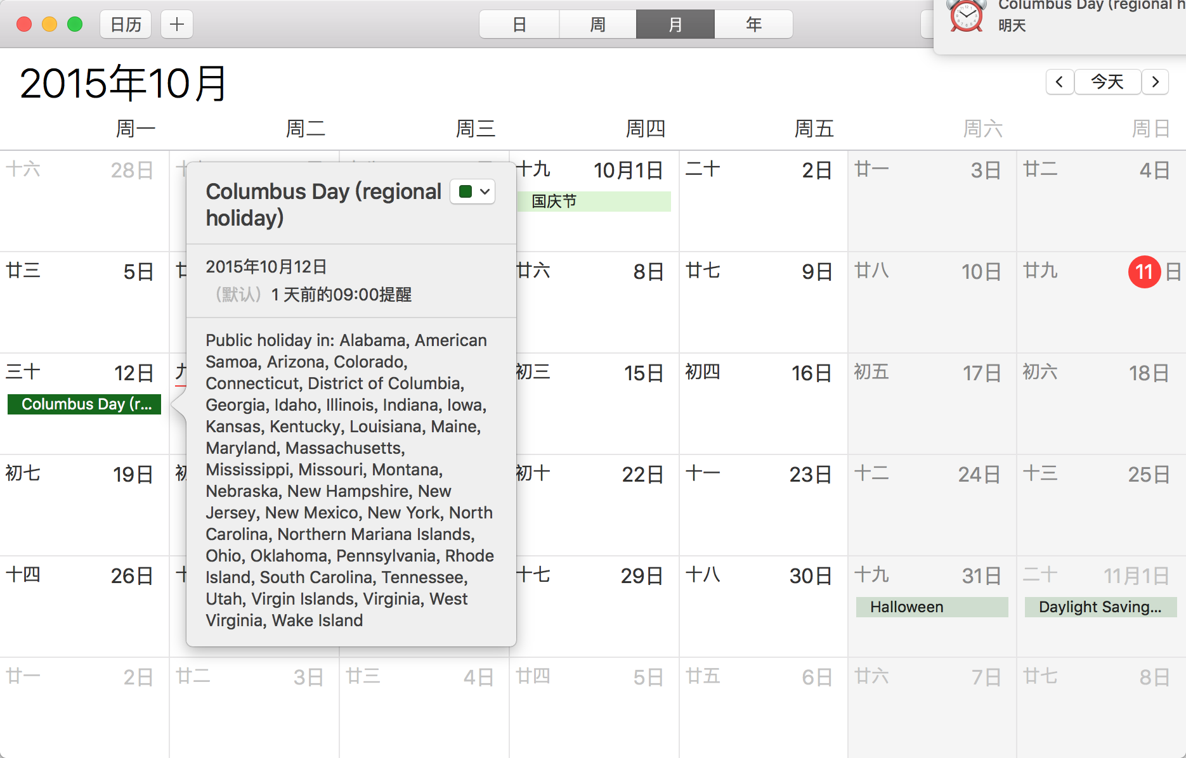Select the 24日 date cell
The width and height of the screenshot is (1186, 758).
979,475
